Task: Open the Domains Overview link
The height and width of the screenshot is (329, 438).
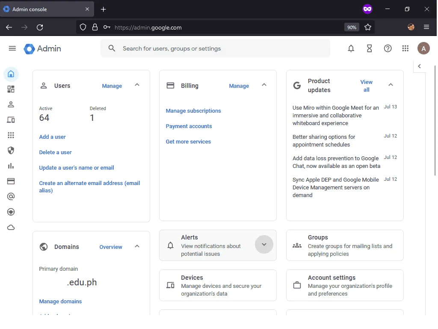Action: (111, 247)
